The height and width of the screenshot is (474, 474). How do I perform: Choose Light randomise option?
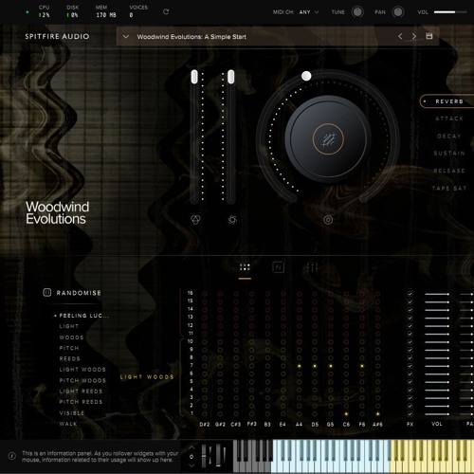tap(69, 326)
